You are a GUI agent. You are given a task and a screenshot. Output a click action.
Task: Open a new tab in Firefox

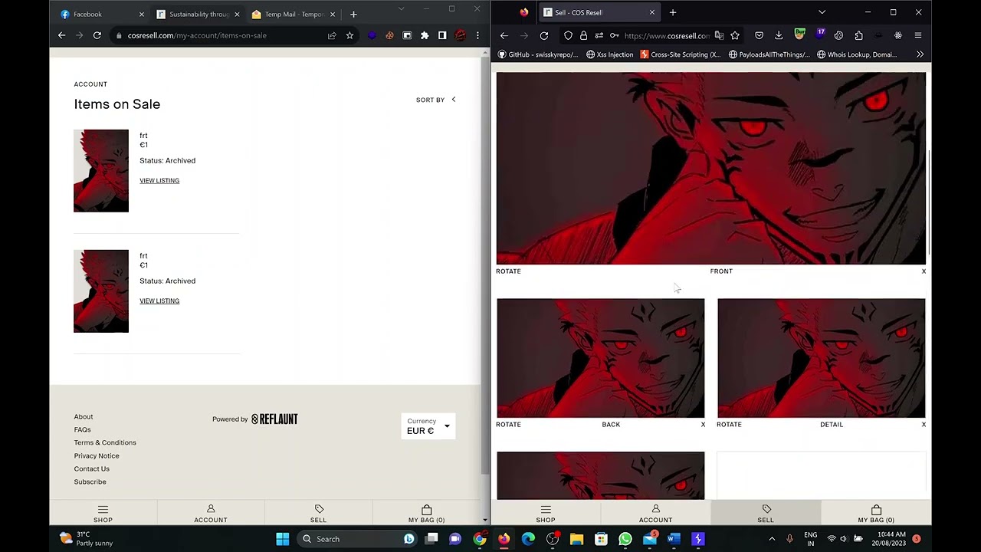[673, 12]
